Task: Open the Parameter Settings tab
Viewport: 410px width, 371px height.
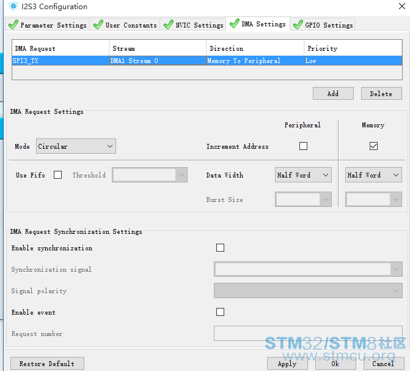Action: 47,24
